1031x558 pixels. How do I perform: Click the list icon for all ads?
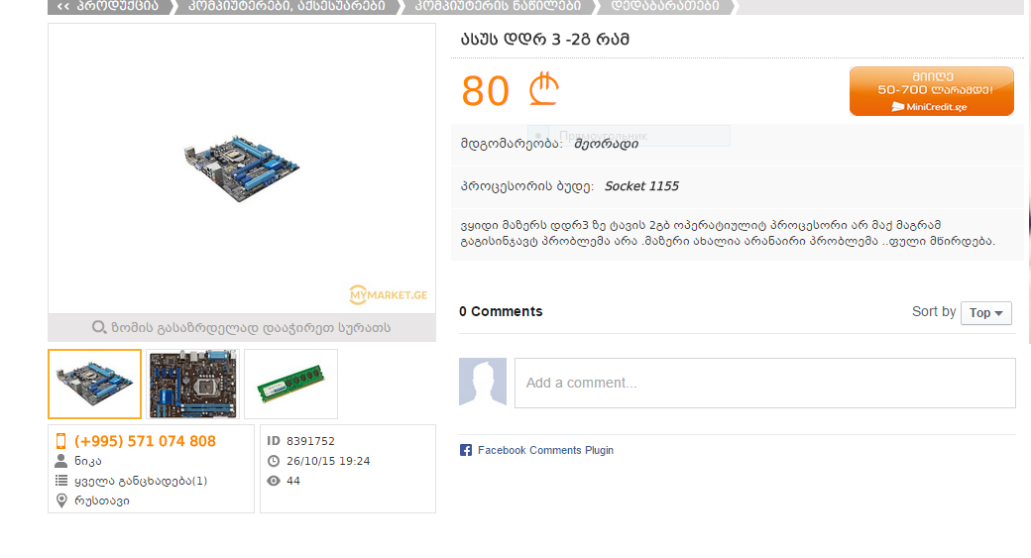(x=61, y=481)
